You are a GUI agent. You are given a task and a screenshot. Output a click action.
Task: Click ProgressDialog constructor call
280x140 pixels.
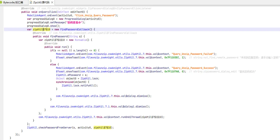(x=83, y=19)
